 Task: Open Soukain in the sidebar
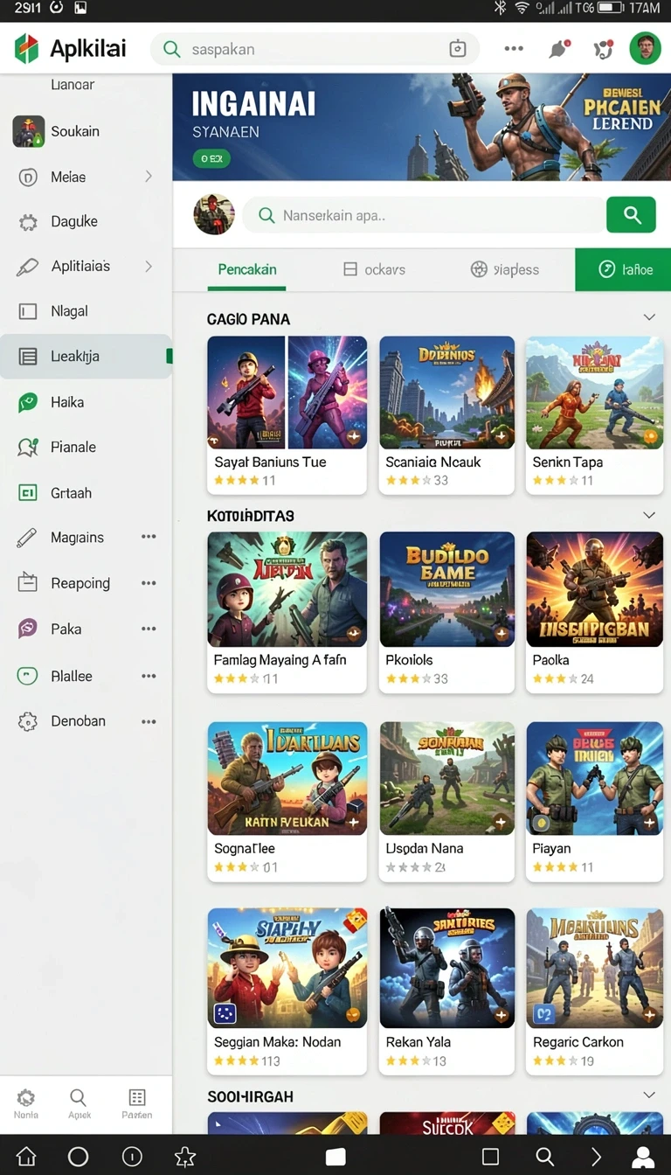(x=86, y=131)
